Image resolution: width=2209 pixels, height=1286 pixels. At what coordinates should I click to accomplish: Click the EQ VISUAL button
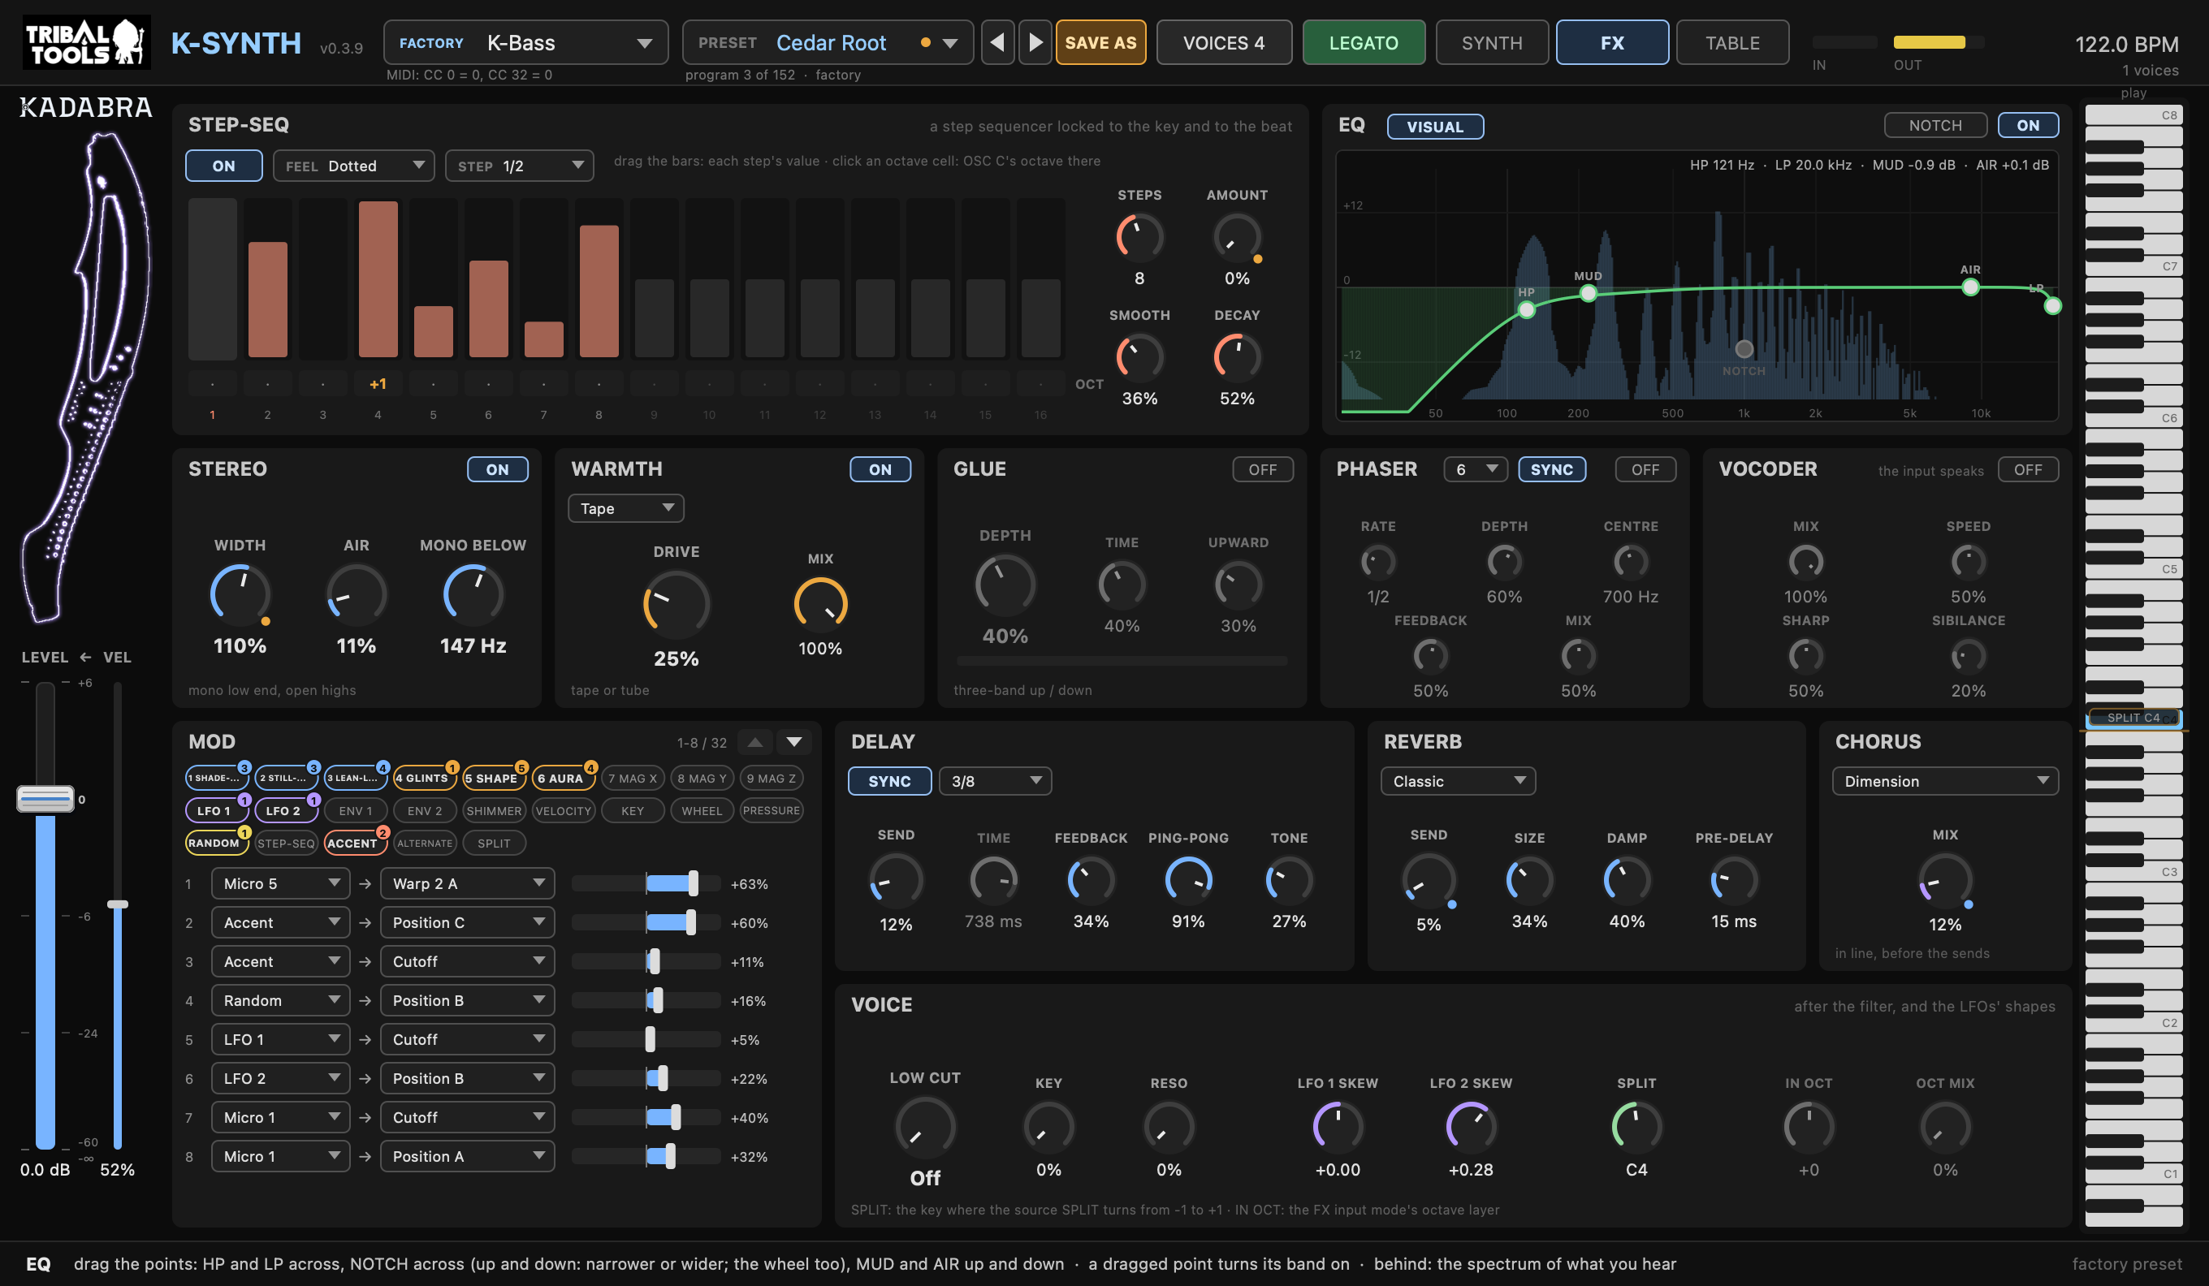point(1435,126)
